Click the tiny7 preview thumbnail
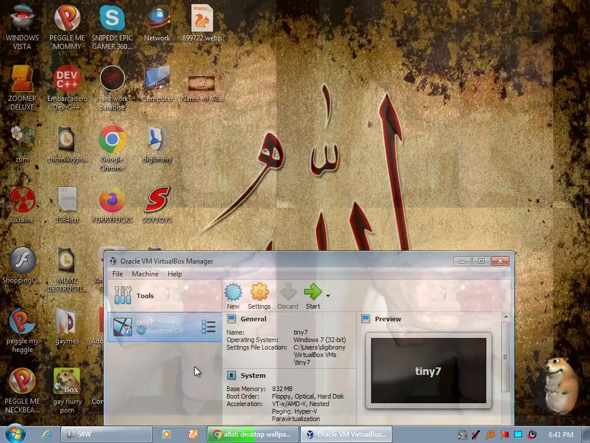 point(429,371)
